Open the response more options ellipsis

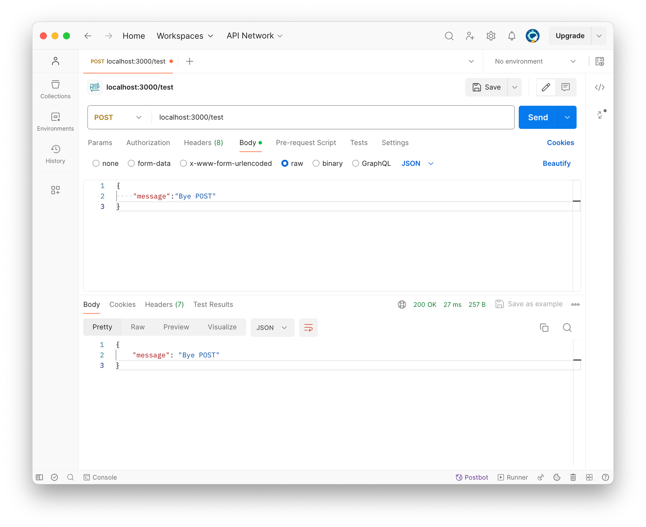[575, 304]
